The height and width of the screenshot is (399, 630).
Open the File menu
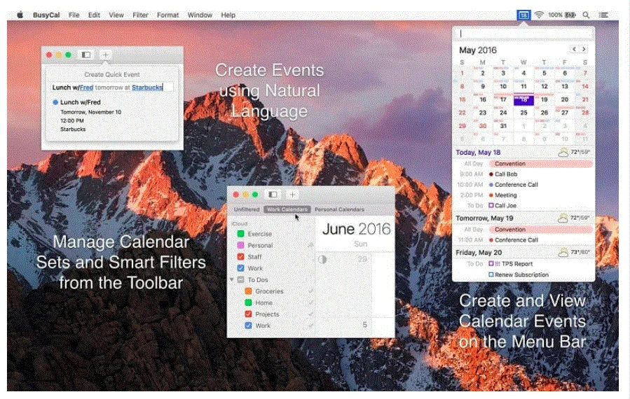74,15
